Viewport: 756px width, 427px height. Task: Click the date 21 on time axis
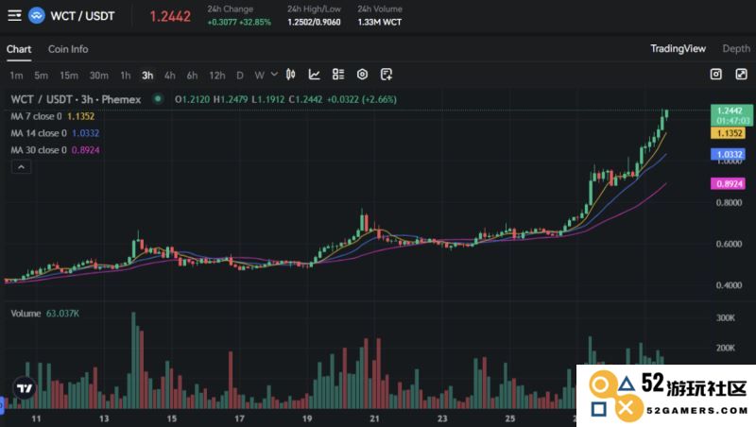(374, 418)
